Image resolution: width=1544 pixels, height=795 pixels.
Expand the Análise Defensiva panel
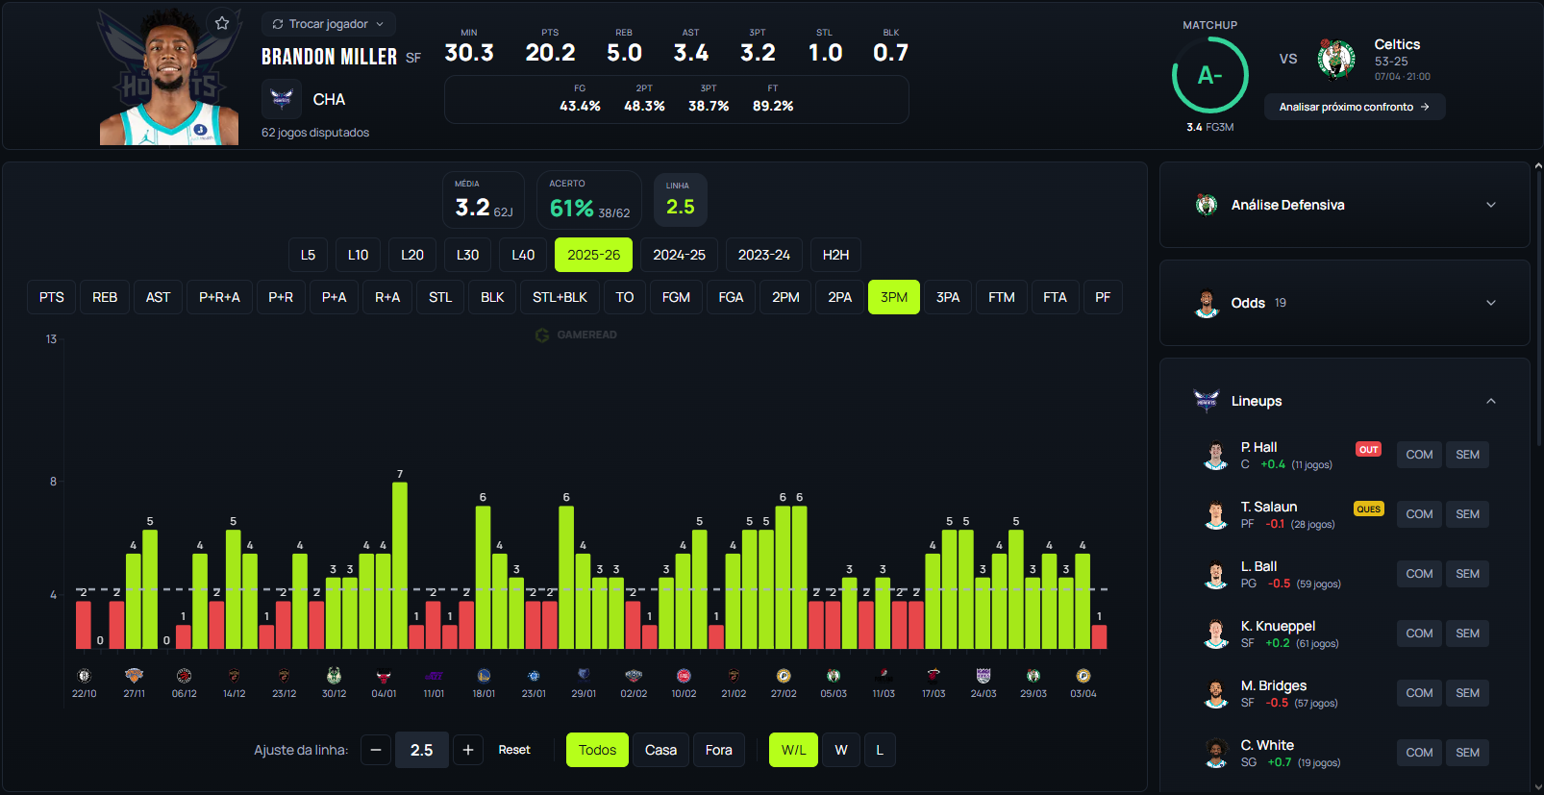(1491, 205)
